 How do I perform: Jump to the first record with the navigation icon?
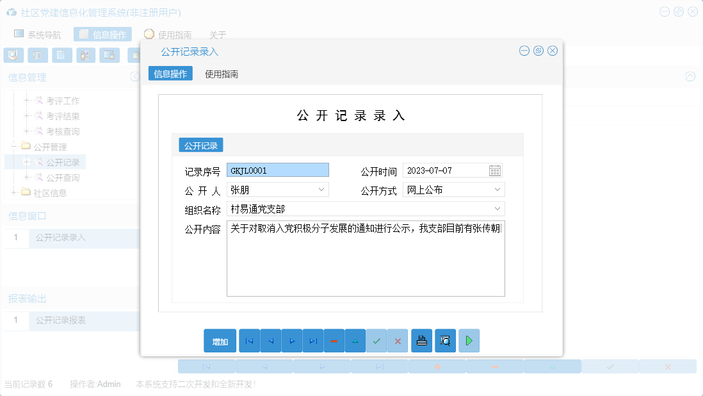tap(249, 340)
